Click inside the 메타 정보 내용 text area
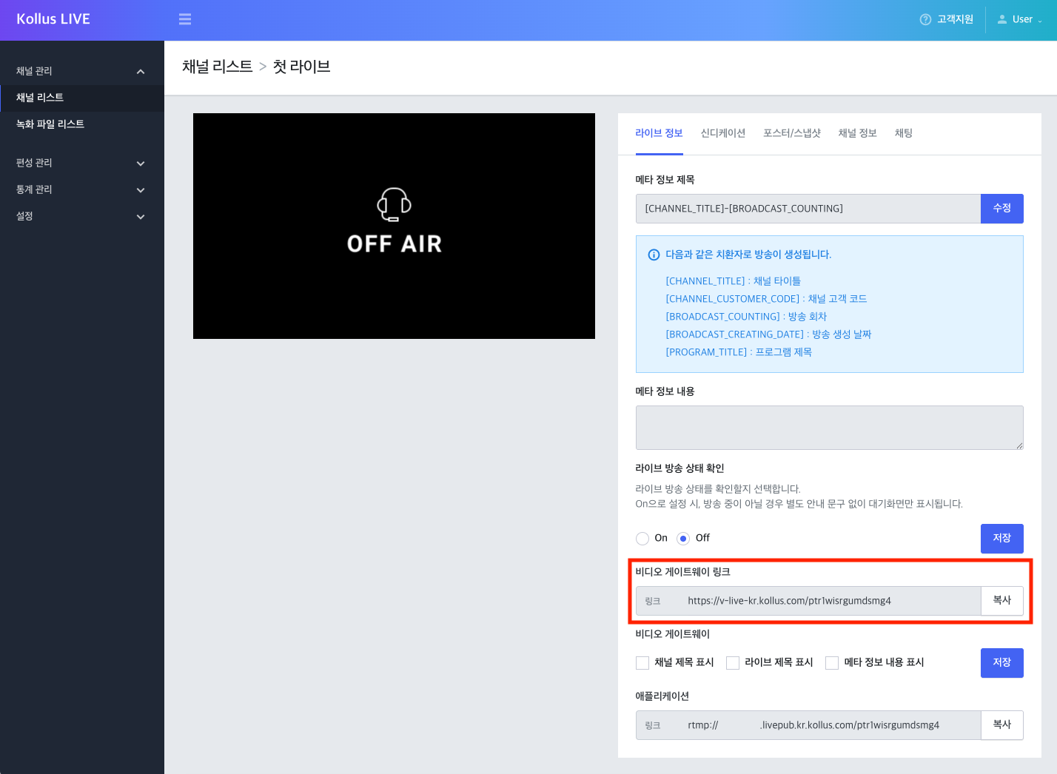This screenshot has width=1057, height=774. pos(829,427)
